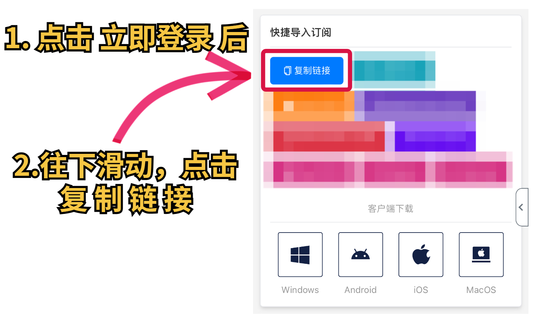
Task: Open the Windows client download icon
Action: [300, 255]
